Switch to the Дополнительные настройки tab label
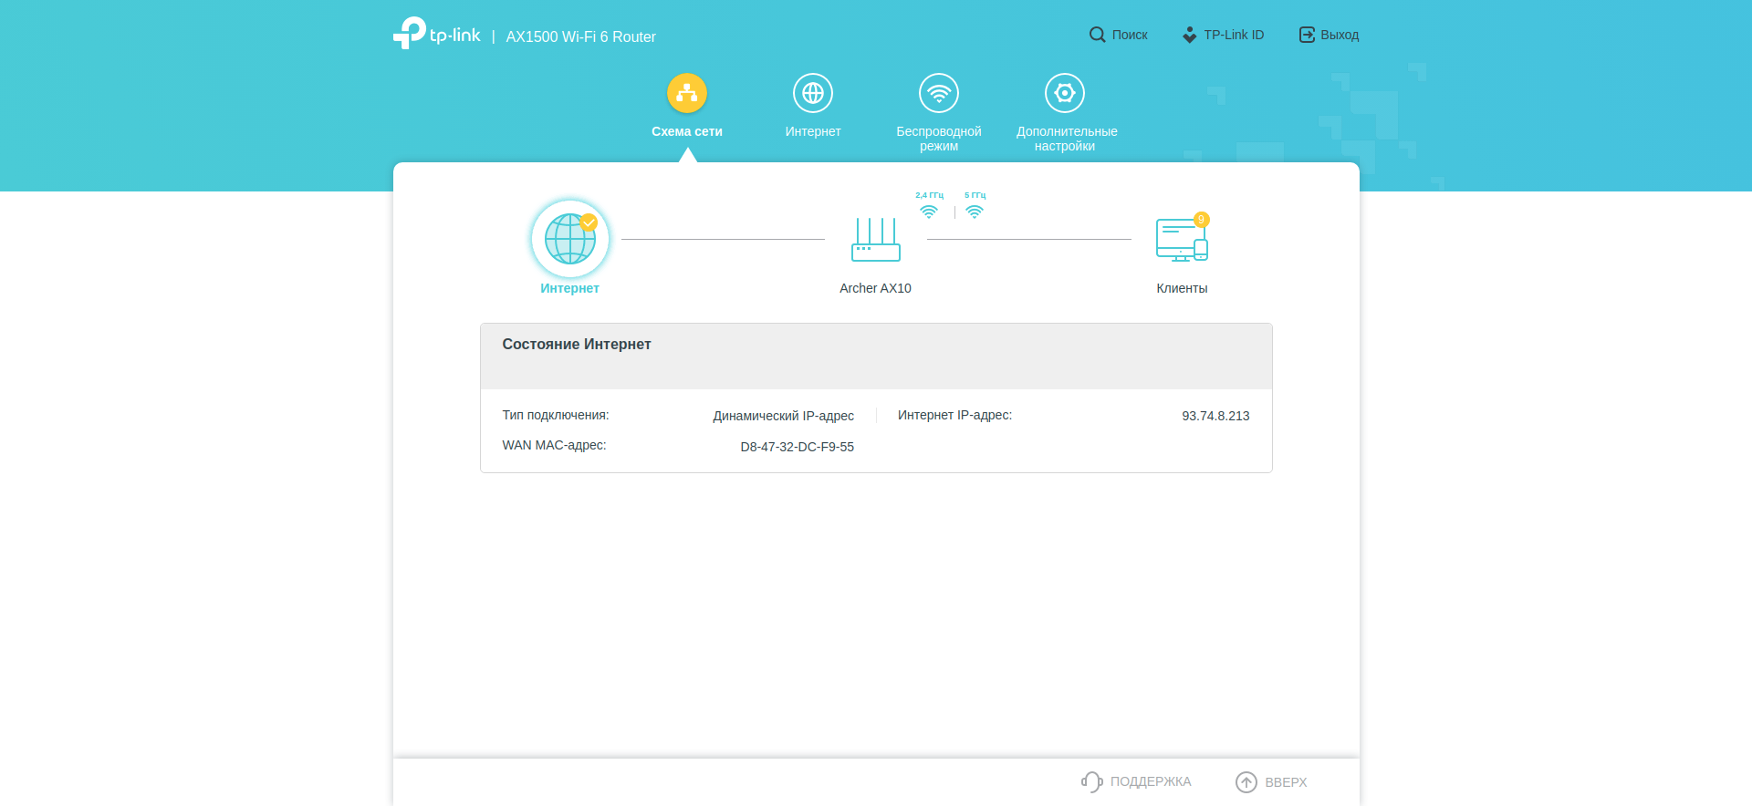The width and height of the screenshot is (1752, 806). (x=1066, y=139)
